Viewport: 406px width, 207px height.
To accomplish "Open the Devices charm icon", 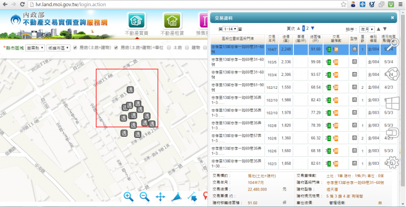I will tap(393, 133).
